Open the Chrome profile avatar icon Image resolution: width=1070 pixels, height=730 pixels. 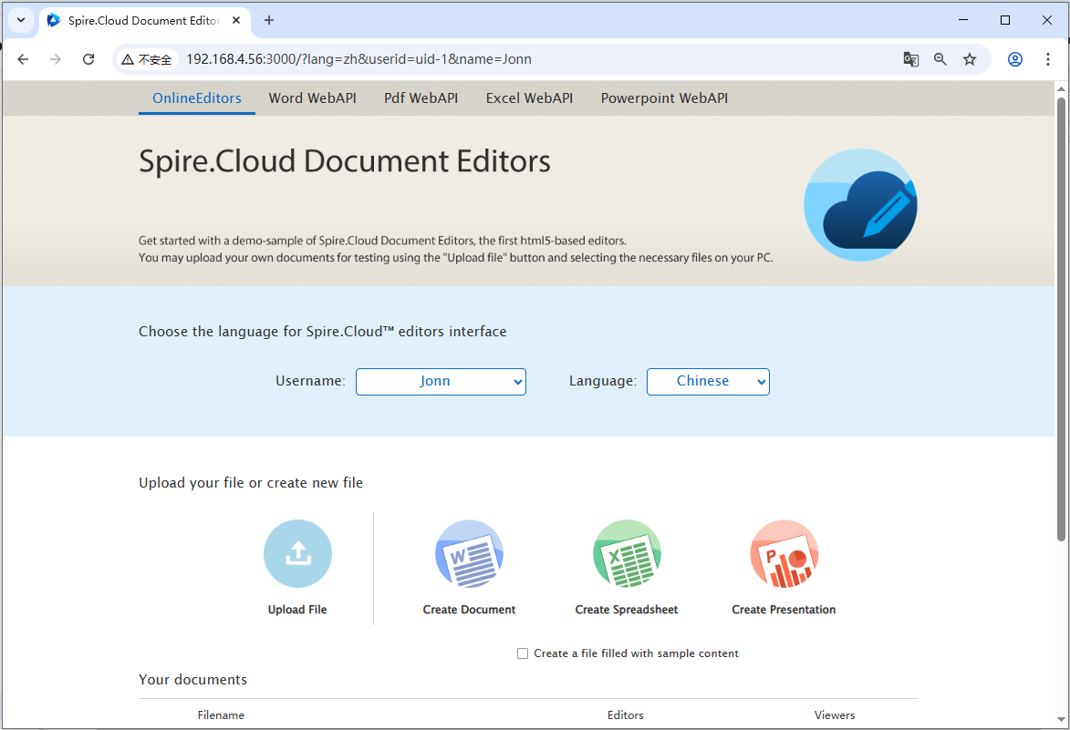point(1015,59)
